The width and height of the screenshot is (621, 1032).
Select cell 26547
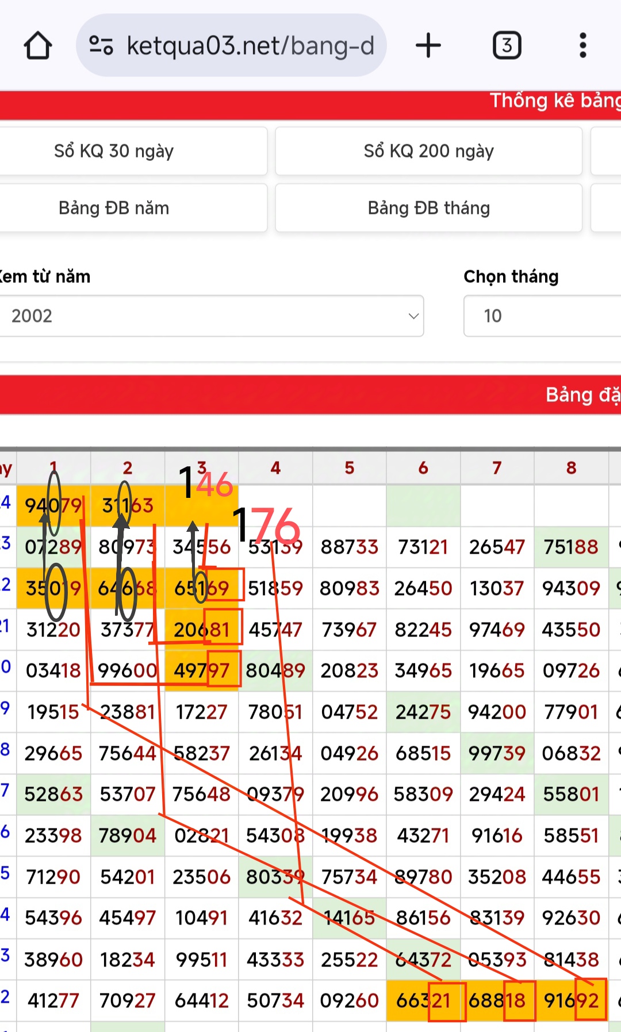tap(497, 547)
